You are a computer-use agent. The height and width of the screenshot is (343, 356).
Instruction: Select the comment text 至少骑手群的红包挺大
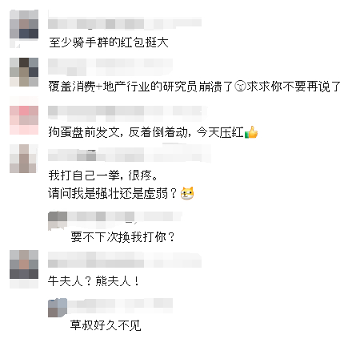click(x=109, y=42)
